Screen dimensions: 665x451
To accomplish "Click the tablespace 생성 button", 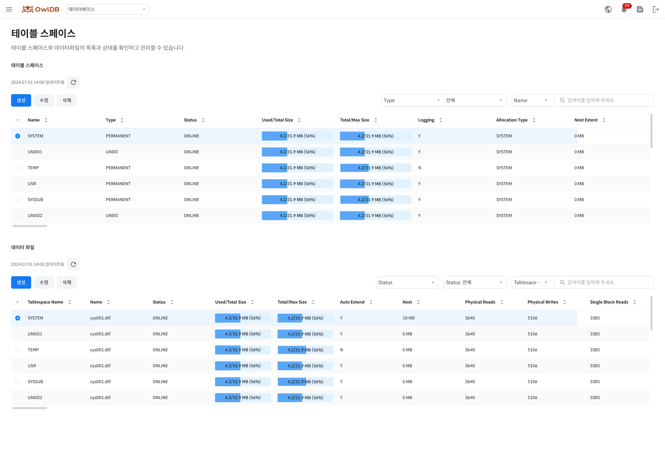I will click(x=21, y=100).
